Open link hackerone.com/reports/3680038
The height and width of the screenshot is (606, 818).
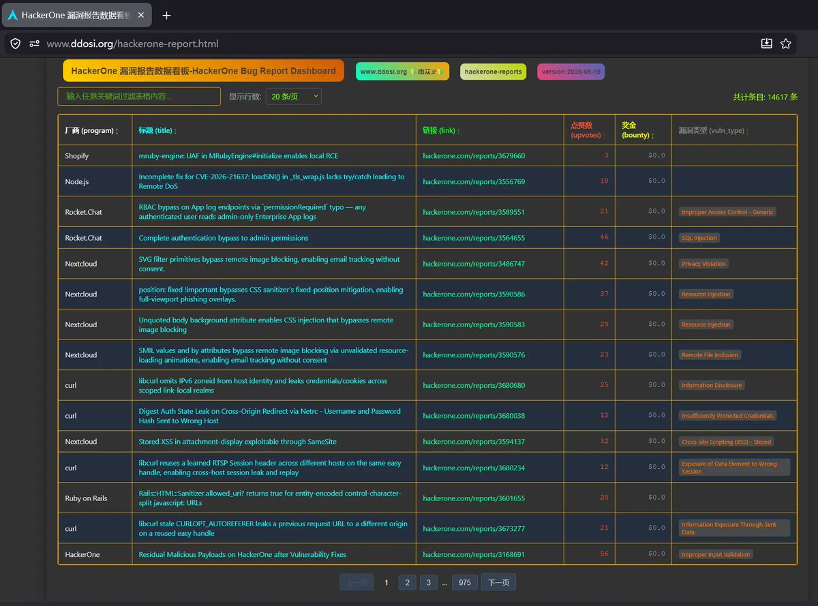(x=474, y=416)
